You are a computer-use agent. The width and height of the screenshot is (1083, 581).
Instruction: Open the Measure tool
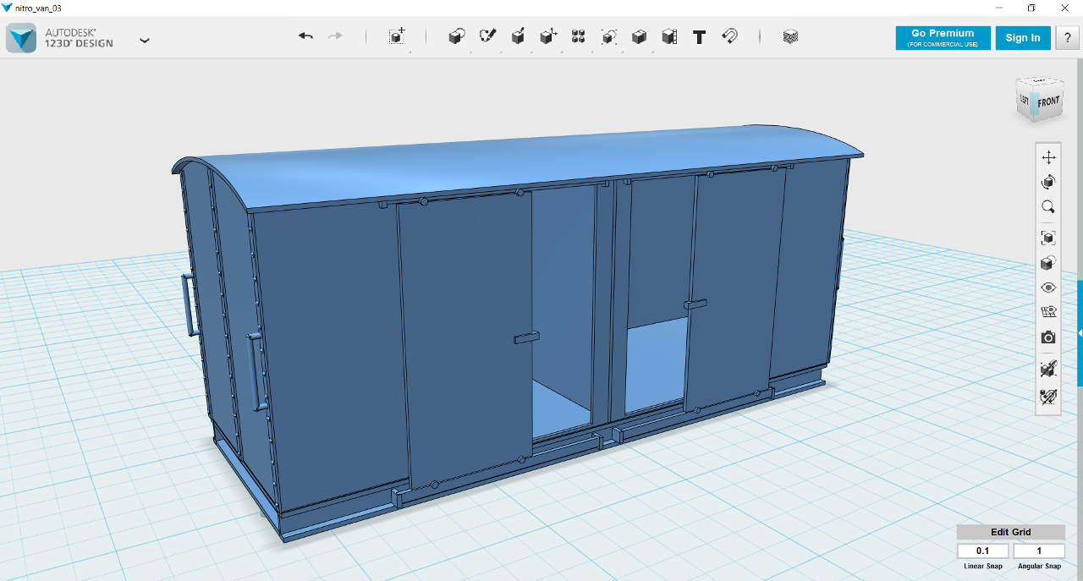tap(669, 36)
